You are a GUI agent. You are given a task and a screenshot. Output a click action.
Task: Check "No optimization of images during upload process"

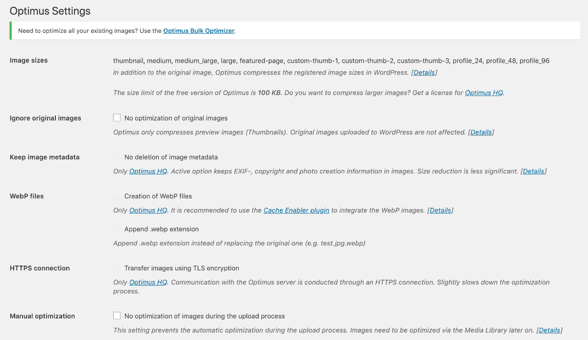click(117, 316)
